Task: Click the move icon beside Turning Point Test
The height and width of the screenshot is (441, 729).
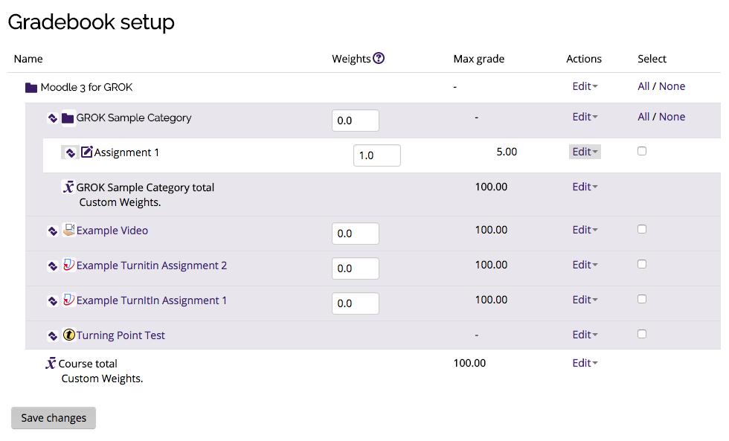Action: tap(53, 335)
